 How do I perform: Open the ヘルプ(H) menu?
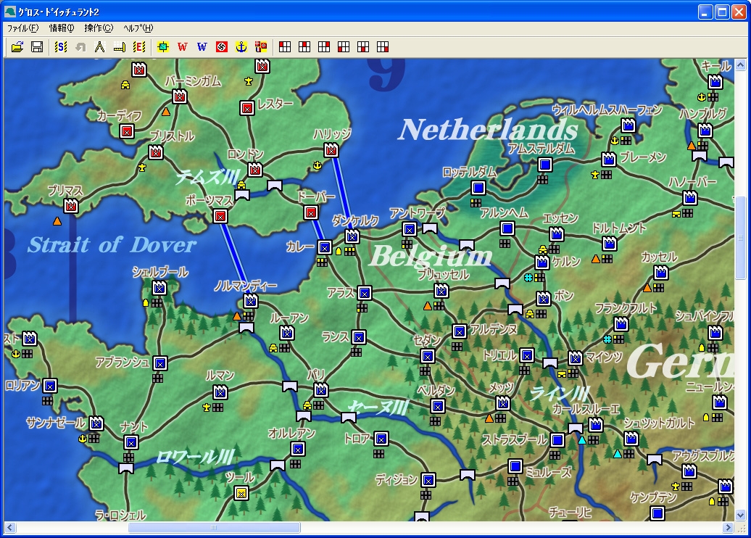click(x=138, y=28)
